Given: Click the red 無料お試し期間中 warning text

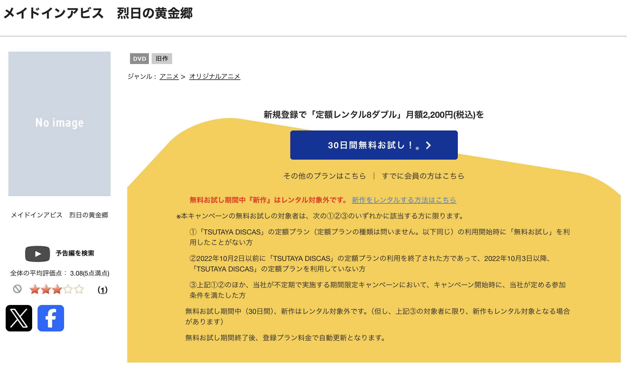Looking at the screenshot, I should [x=269, y=200].
